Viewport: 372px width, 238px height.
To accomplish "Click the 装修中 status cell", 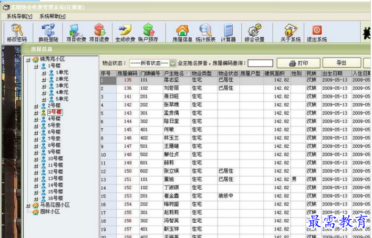I will tap(225, 196).
